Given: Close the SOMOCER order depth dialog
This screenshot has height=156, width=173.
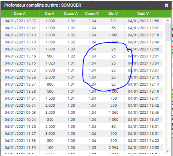Looking at the screenshot, I should tap(166, 5).
